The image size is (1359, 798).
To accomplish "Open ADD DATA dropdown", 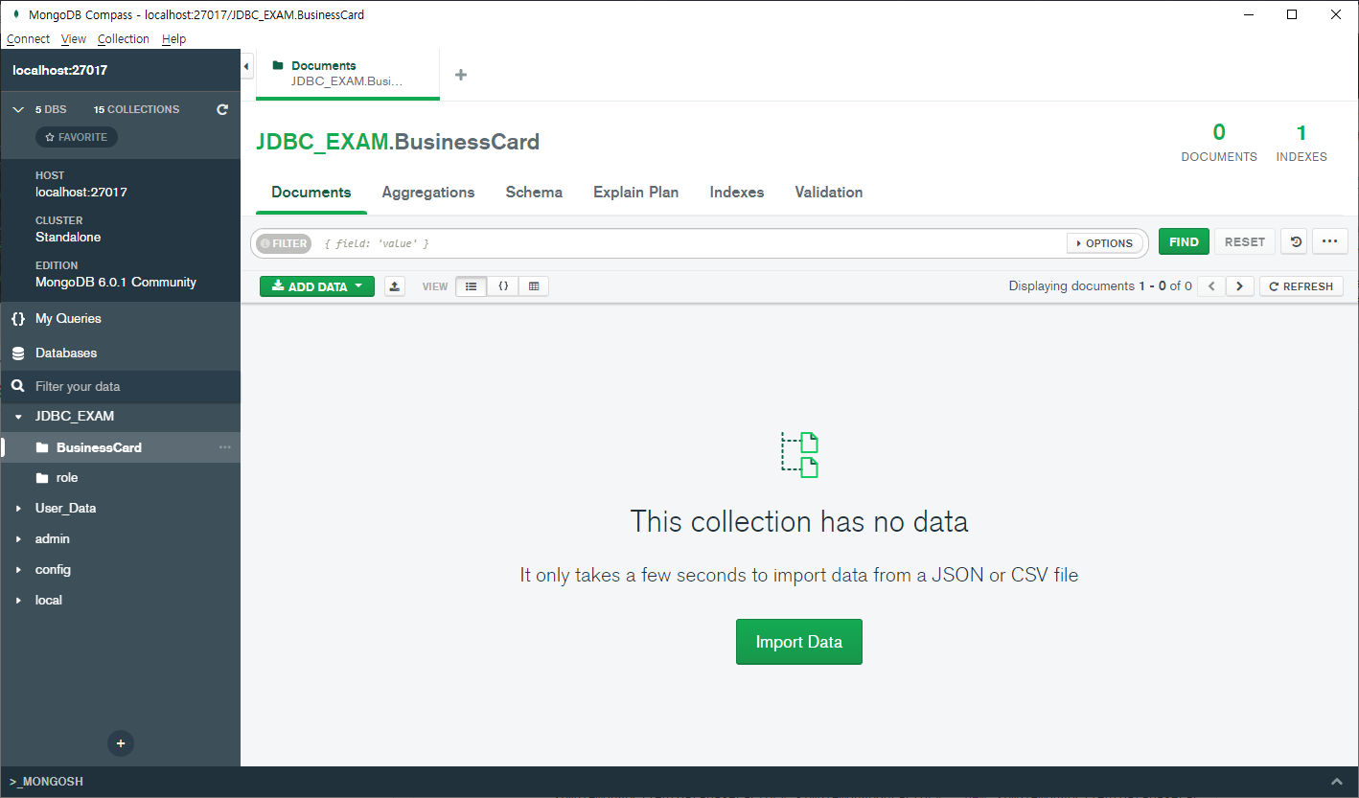I will (317, 286).
